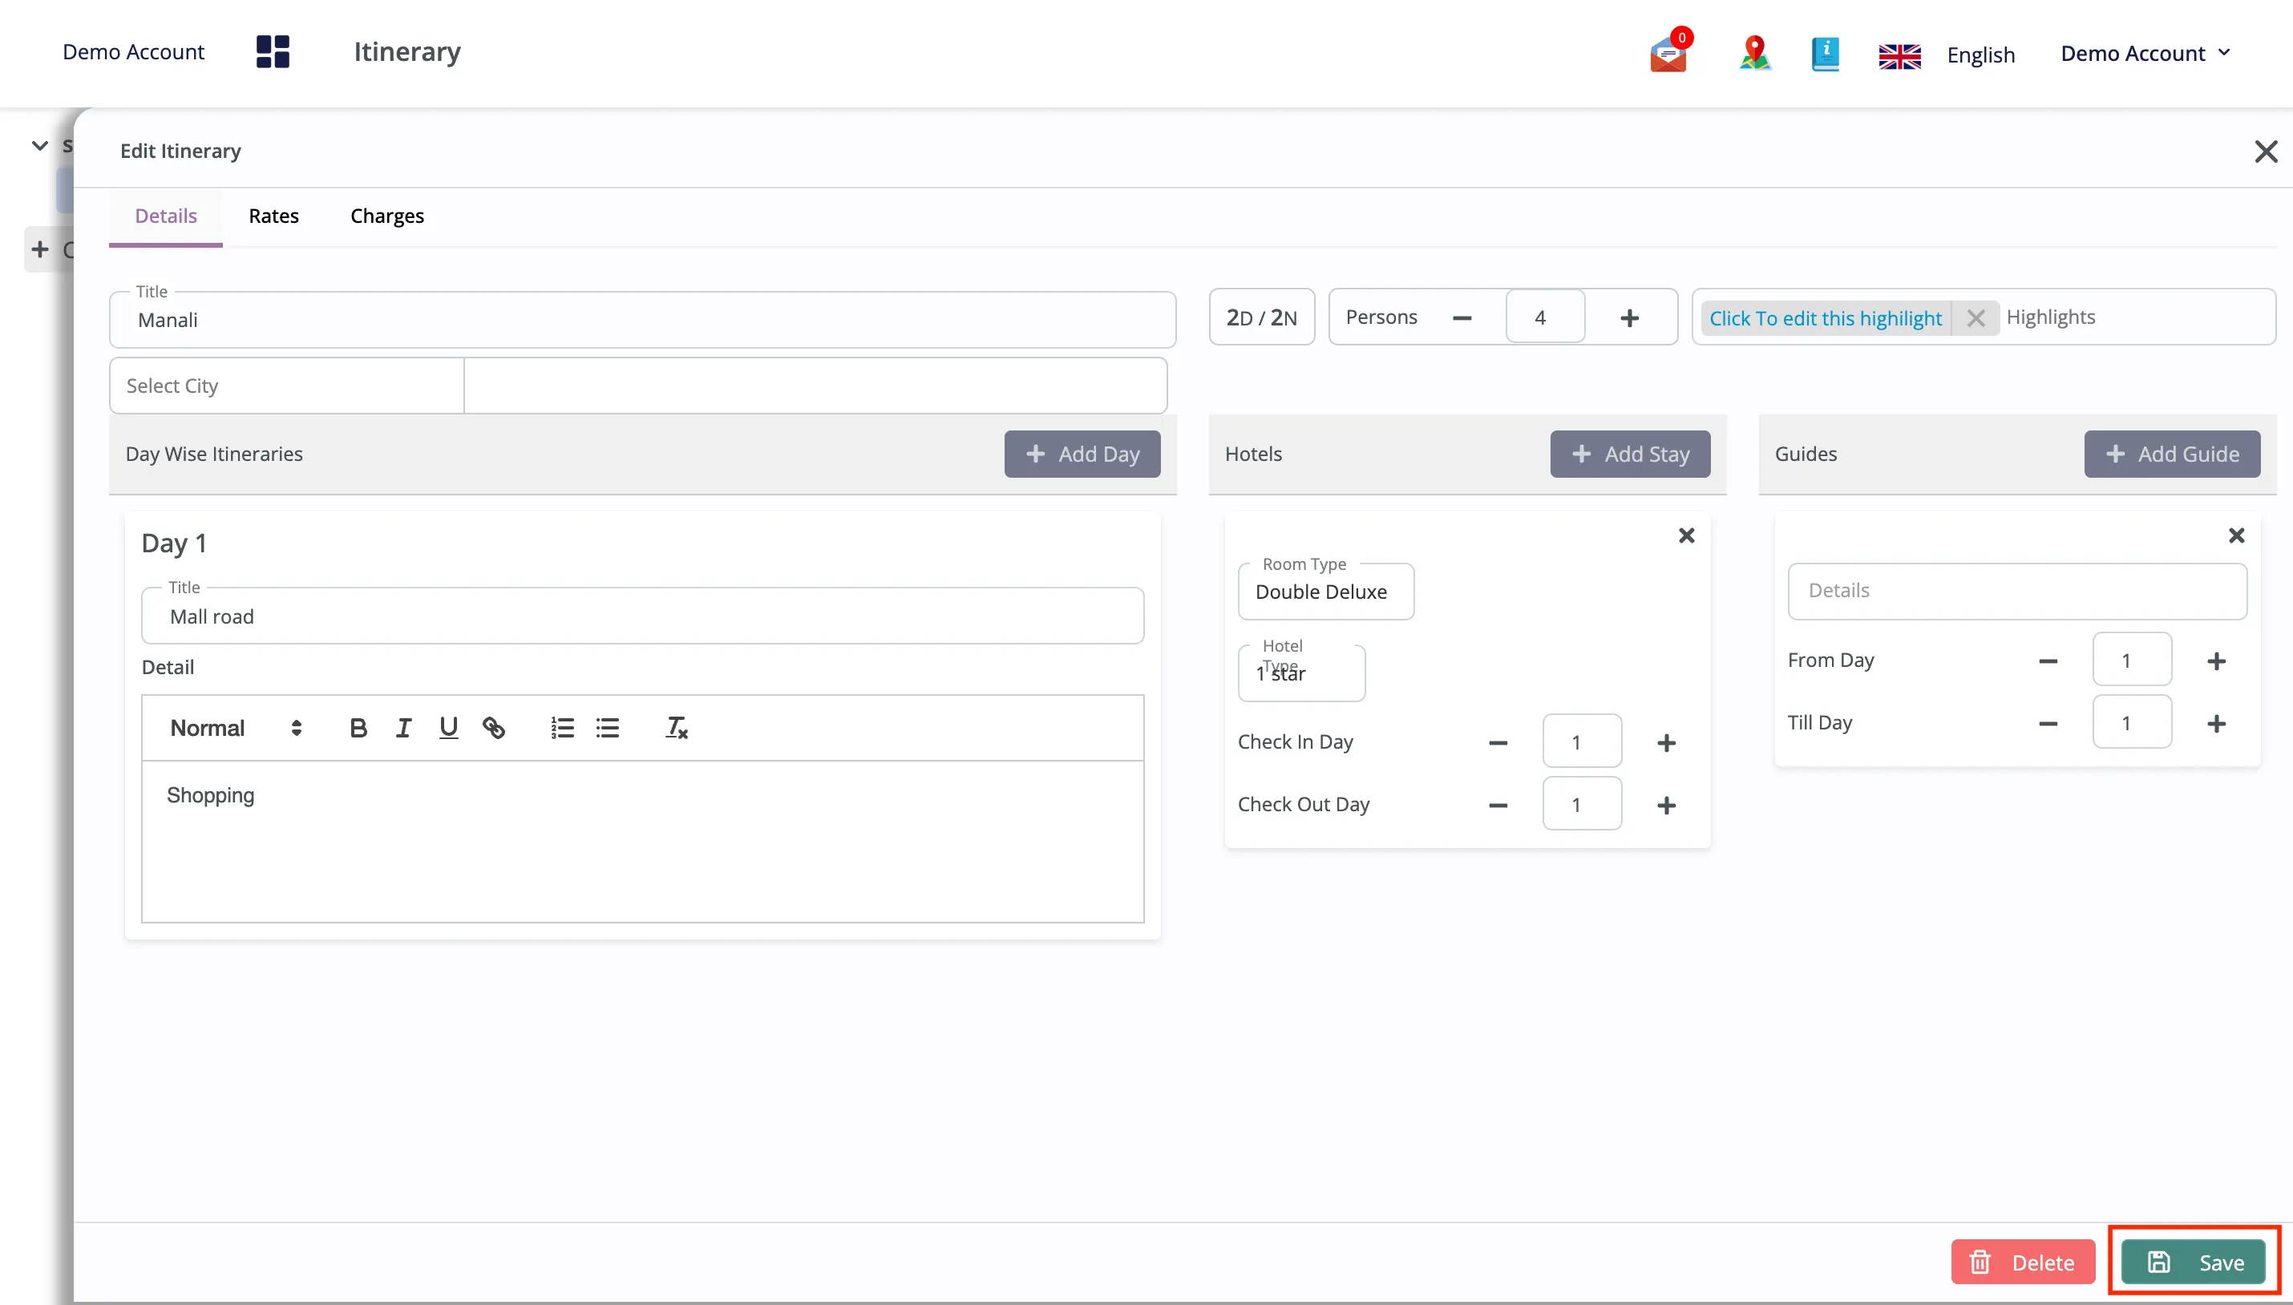Image resolution: width=2293 pixels, height=1305 pixels.
Task: Collapse the sidebar chevron behind dialog
Action: (x=39, y=145)
